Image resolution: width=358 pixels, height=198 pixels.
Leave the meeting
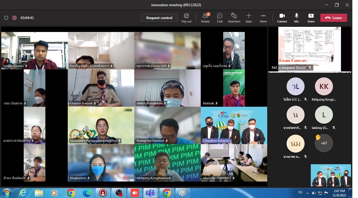click(x=333, y=18)
